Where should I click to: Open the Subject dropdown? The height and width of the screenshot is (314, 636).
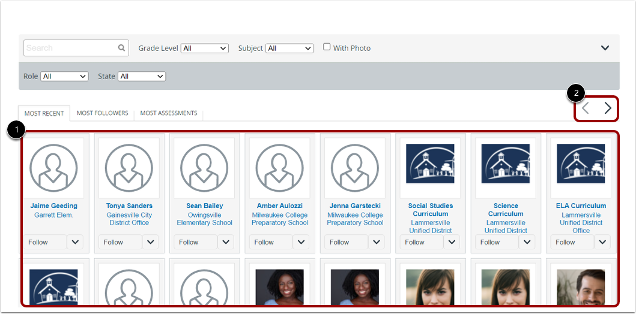(x=289, y=48)
